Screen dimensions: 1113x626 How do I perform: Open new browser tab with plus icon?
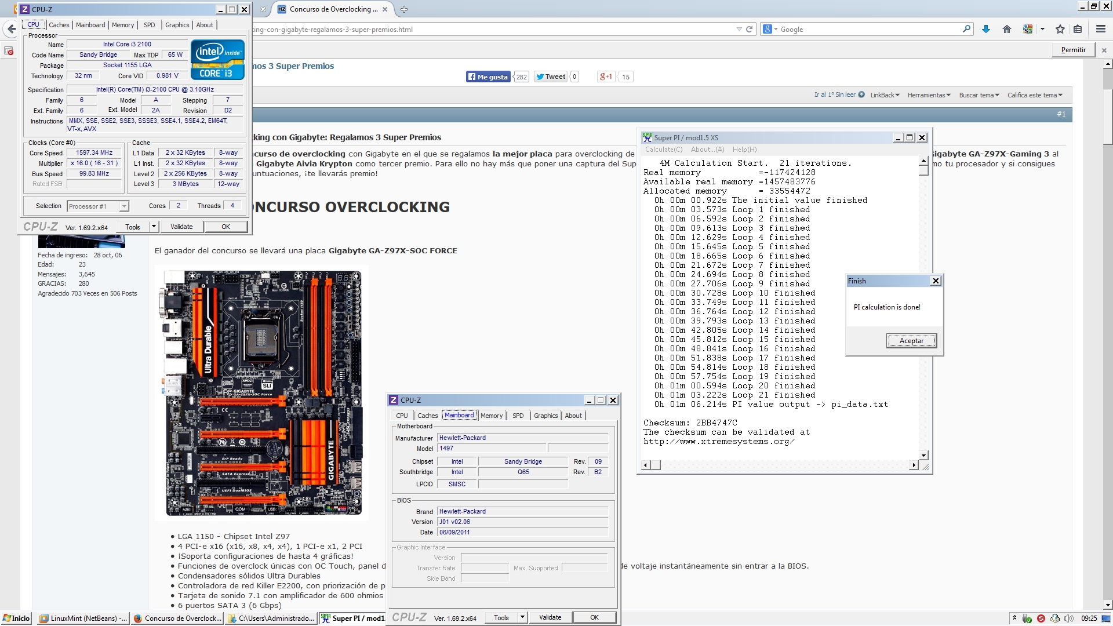pyautogui.click(x=404, y=9)
